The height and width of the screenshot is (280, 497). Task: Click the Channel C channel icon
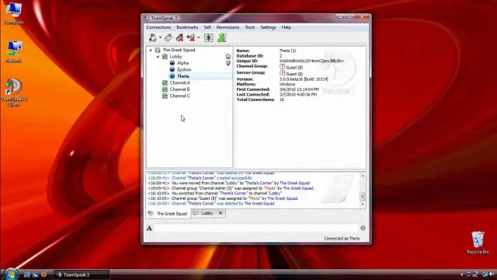coord(165,96)
